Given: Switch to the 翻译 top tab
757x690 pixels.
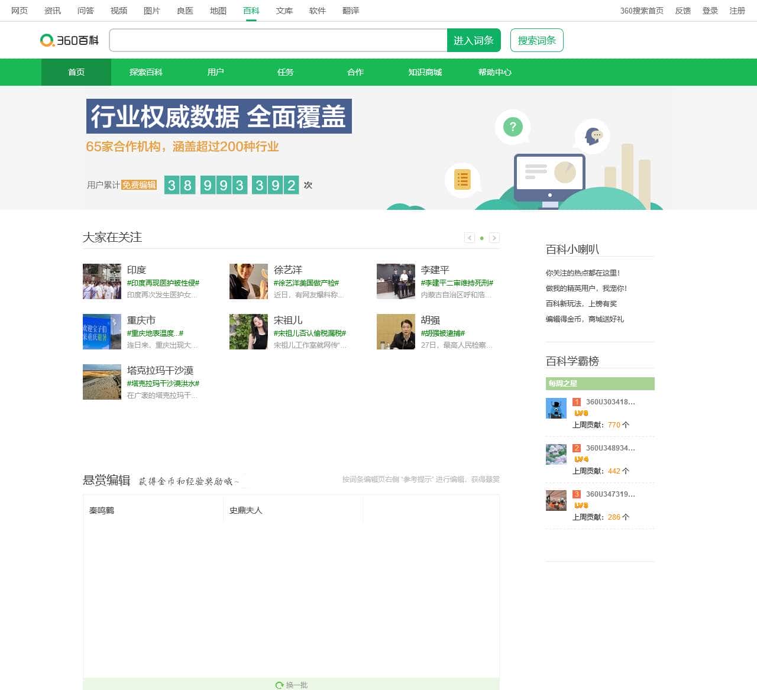Looking at the screenshot, I should point(351,11).
